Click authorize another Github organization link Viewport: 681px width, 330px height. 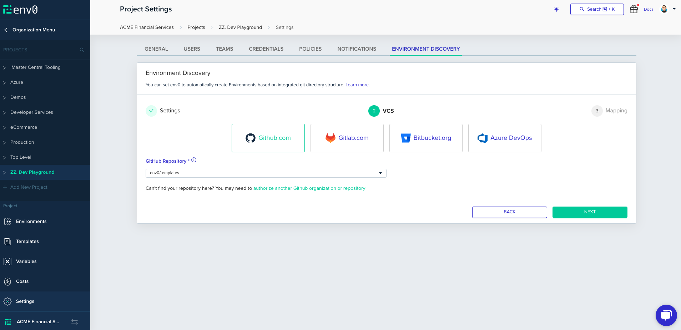(309, 188)
